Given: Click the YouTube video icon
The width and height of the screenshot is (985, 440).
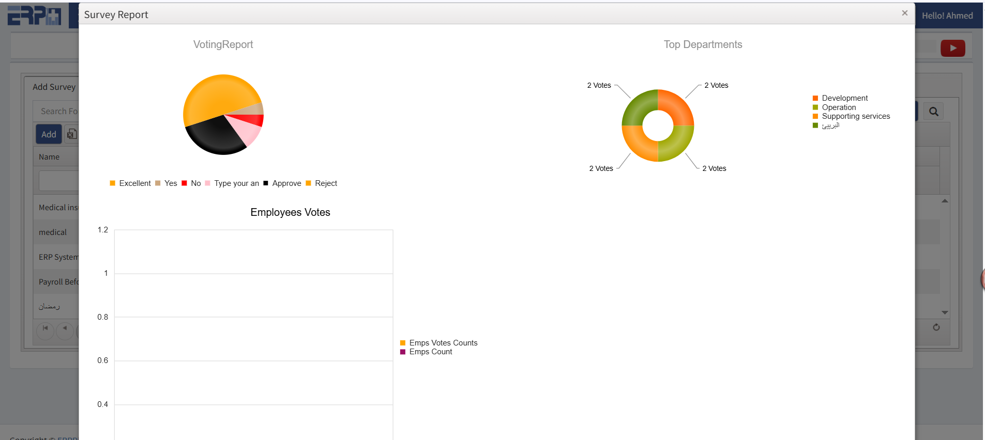Looking at the screenshot, I should pos(952,48).
